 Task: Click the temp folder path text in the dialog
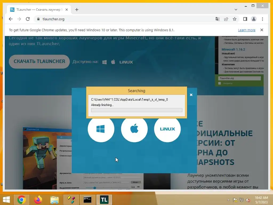[129, 100]
